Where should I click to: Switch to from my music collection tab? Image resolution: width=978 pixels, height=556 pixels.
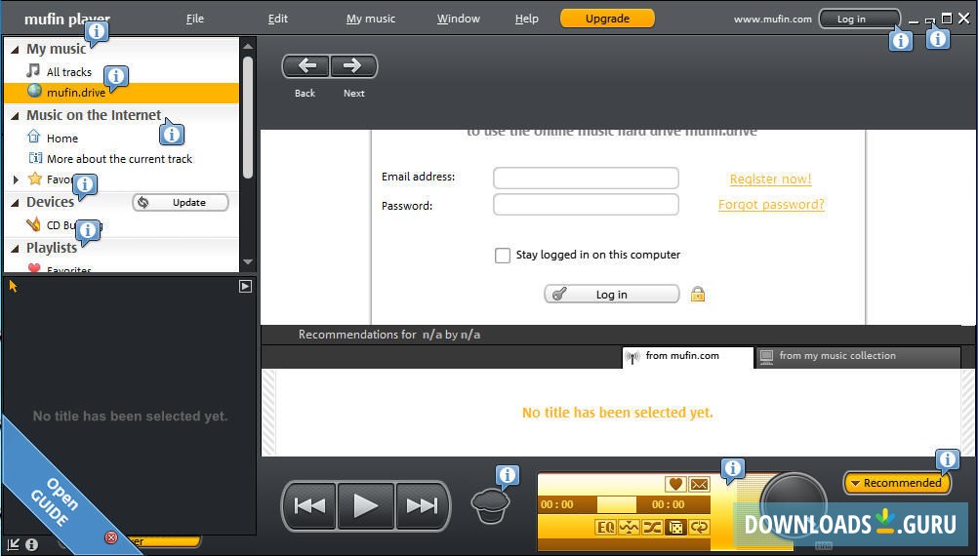(x=858, y=357)
